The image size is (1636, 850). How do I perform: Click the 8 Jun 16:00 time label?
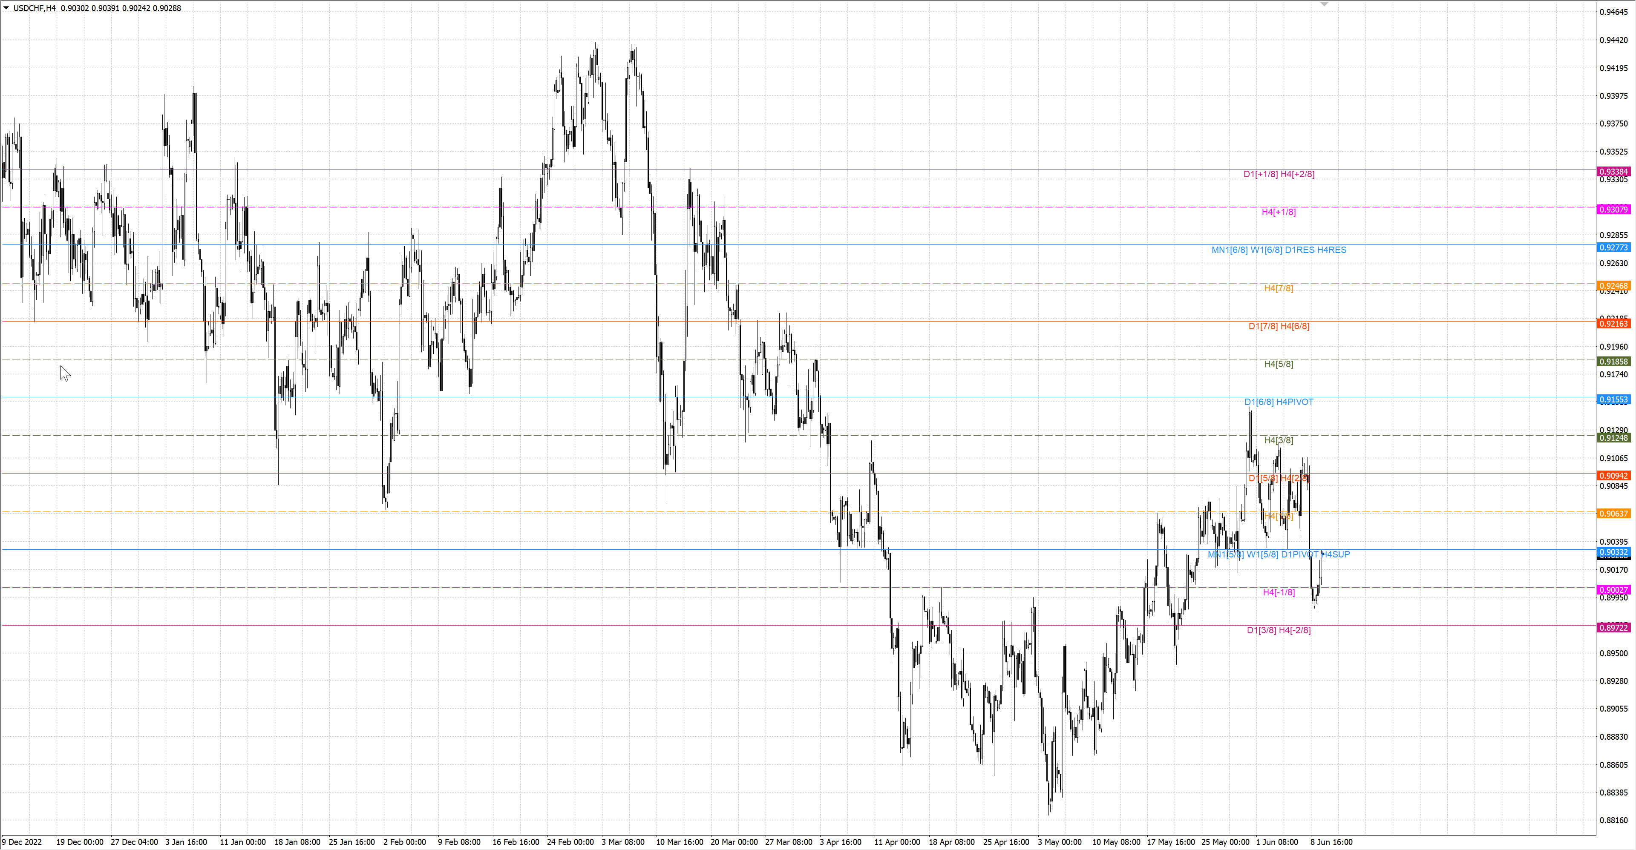(x=1331, y=842)
